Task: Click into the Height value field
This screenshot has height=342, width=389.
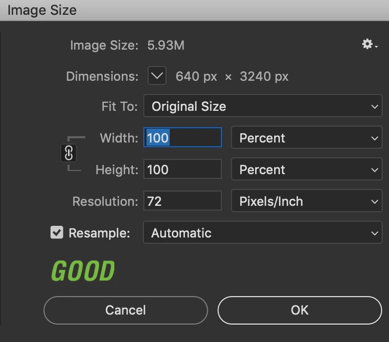Action: pyautogui.click(x=182, y=170)
